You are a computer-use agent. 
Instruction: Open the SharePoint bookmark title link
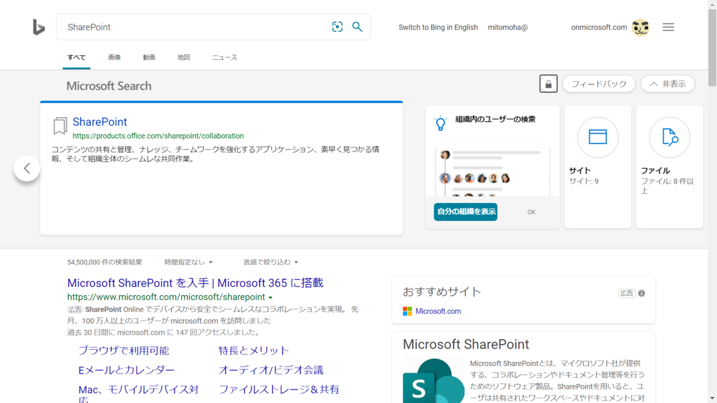[x=100, y=122]
